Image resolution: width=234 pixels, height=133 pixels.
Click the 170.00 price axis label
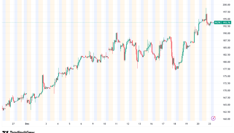(x=227, y=90)
